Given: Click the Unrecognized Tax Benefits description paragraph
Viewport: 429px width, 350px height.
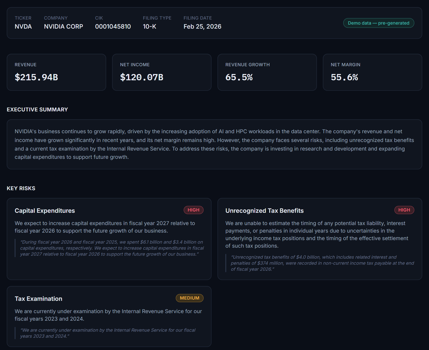Looking at the screenshot, I should pos(317,235).
